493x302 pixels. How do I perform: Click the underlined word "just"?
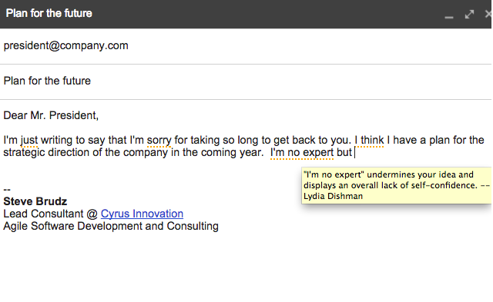tap(29, 140)
